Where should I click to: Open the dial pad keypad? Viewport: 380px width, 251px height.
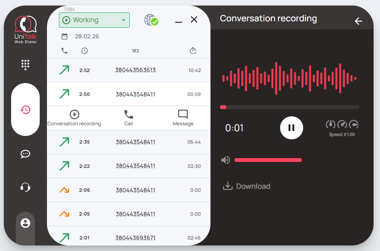point(25,64)
